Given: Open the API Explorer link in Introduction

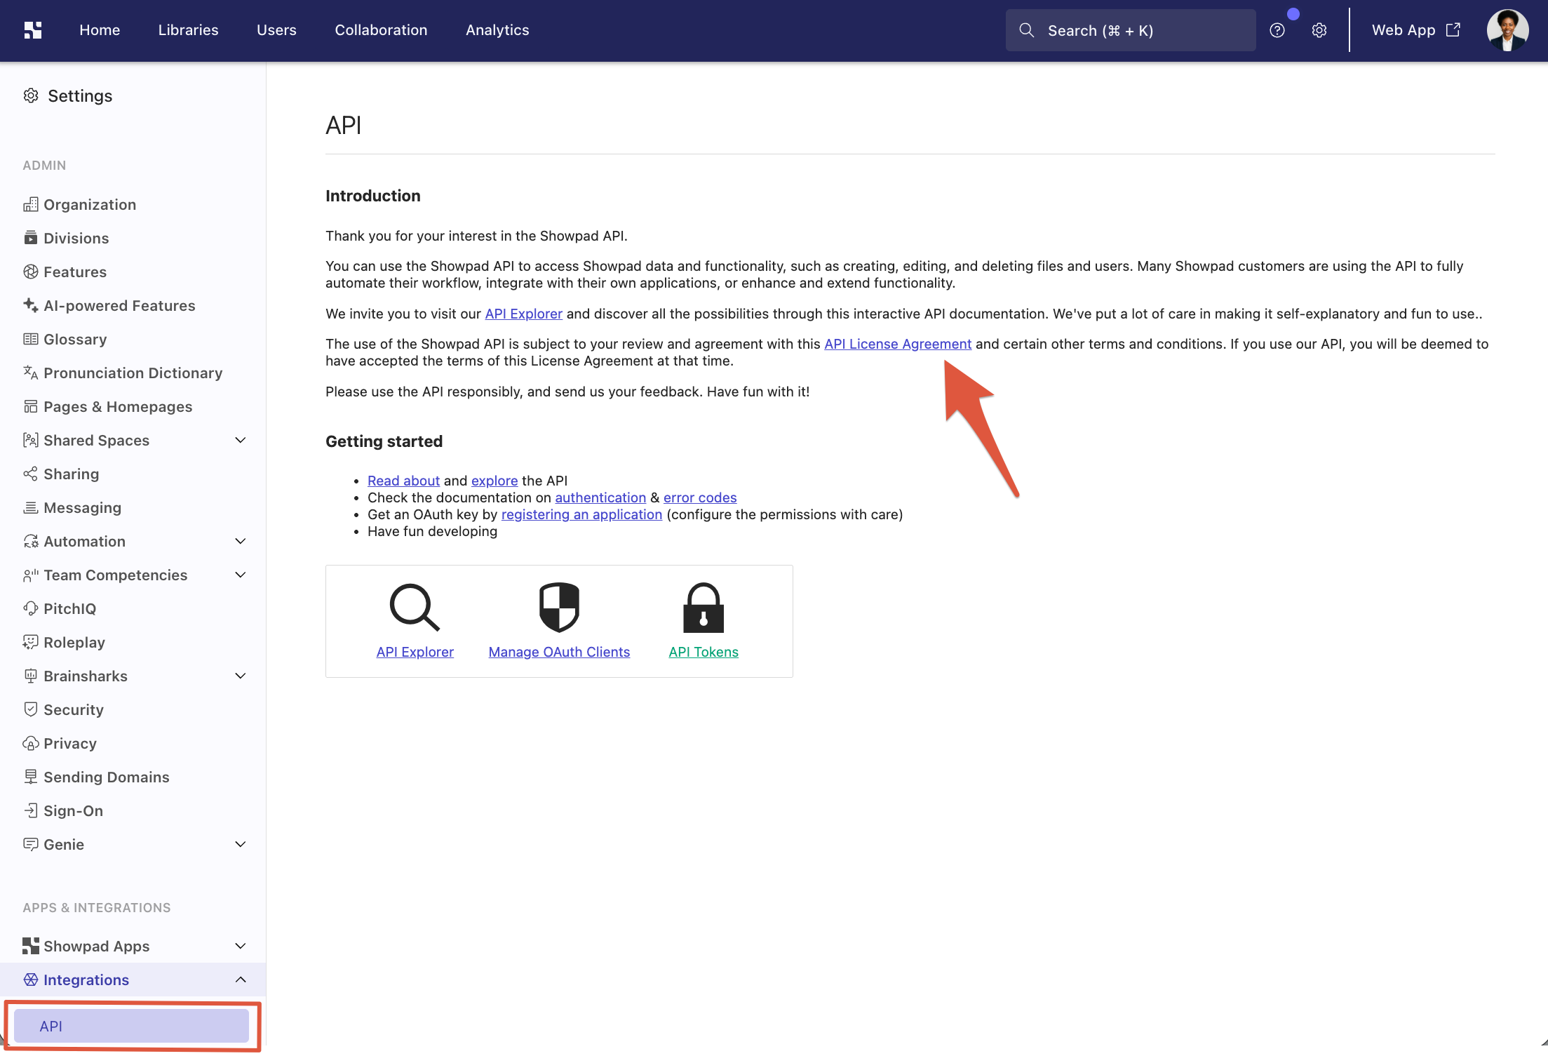Looking at the screenshot, I should click(x=524, y=314).
